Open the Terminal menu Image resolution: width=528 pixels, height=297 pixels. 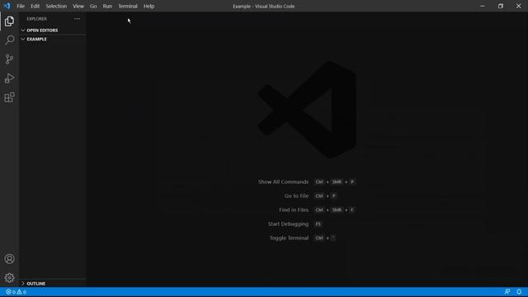point(128,6)
